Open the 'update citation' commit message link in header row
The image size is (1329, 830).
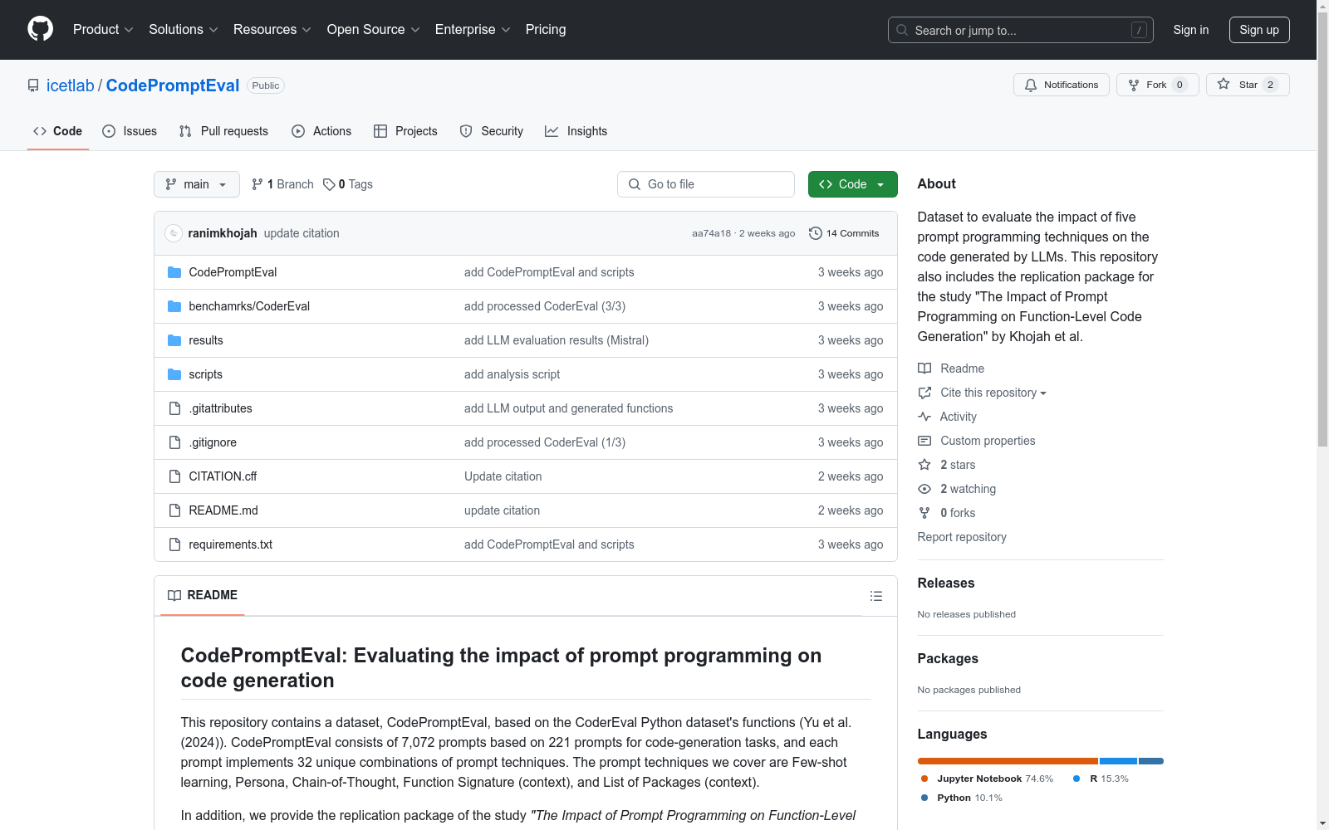coord(302,233)
